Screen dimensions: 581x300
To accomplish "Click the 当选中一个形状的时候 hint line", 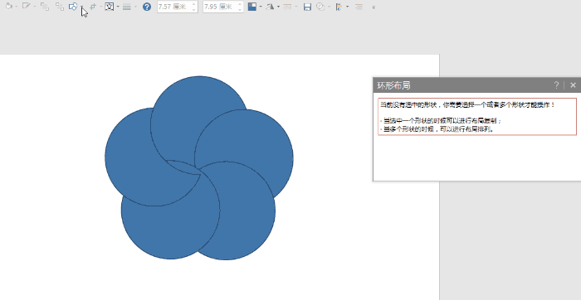I will tap(441, 121).
